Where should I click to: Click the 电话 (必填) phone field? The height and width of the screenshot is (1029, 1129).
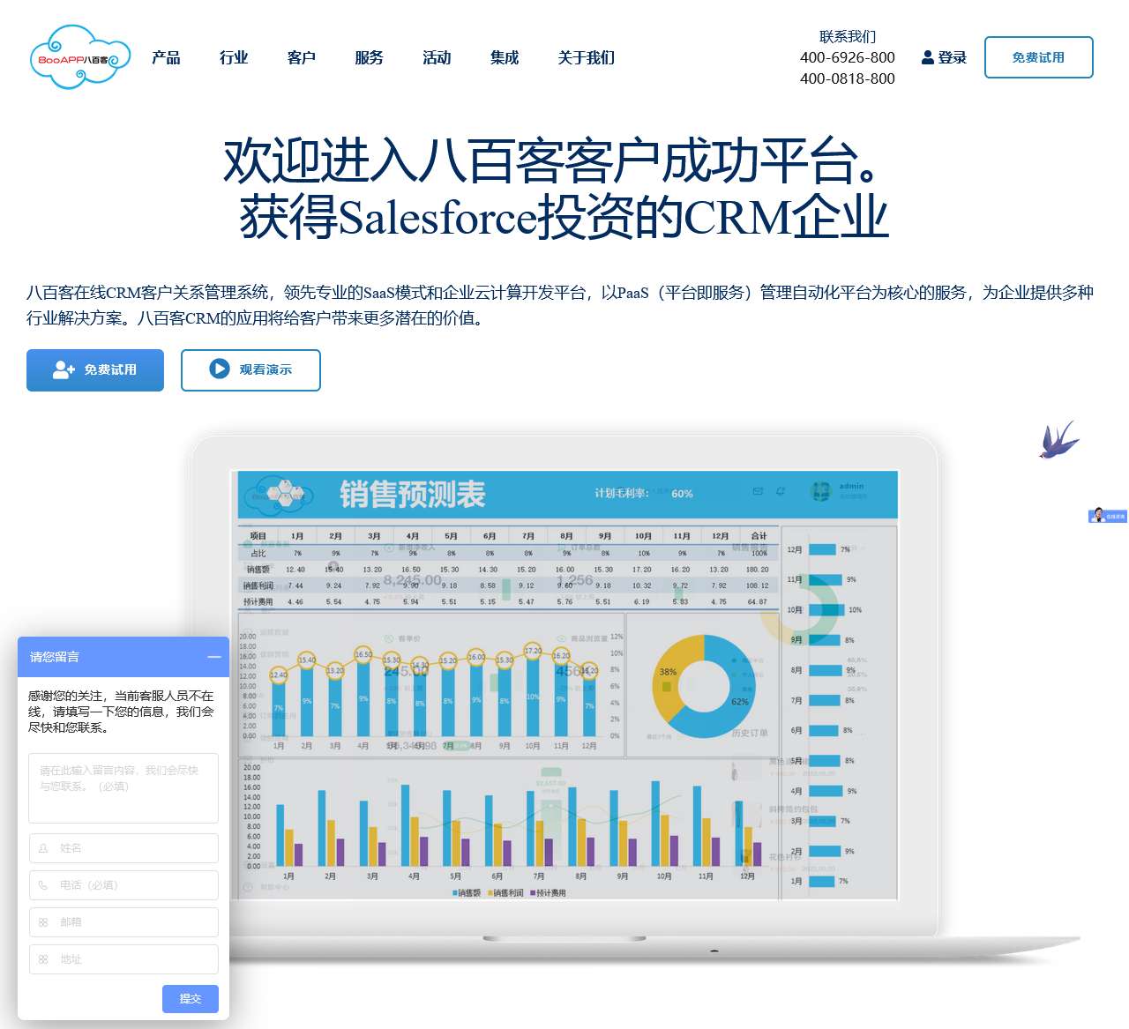tap(123, 885)
